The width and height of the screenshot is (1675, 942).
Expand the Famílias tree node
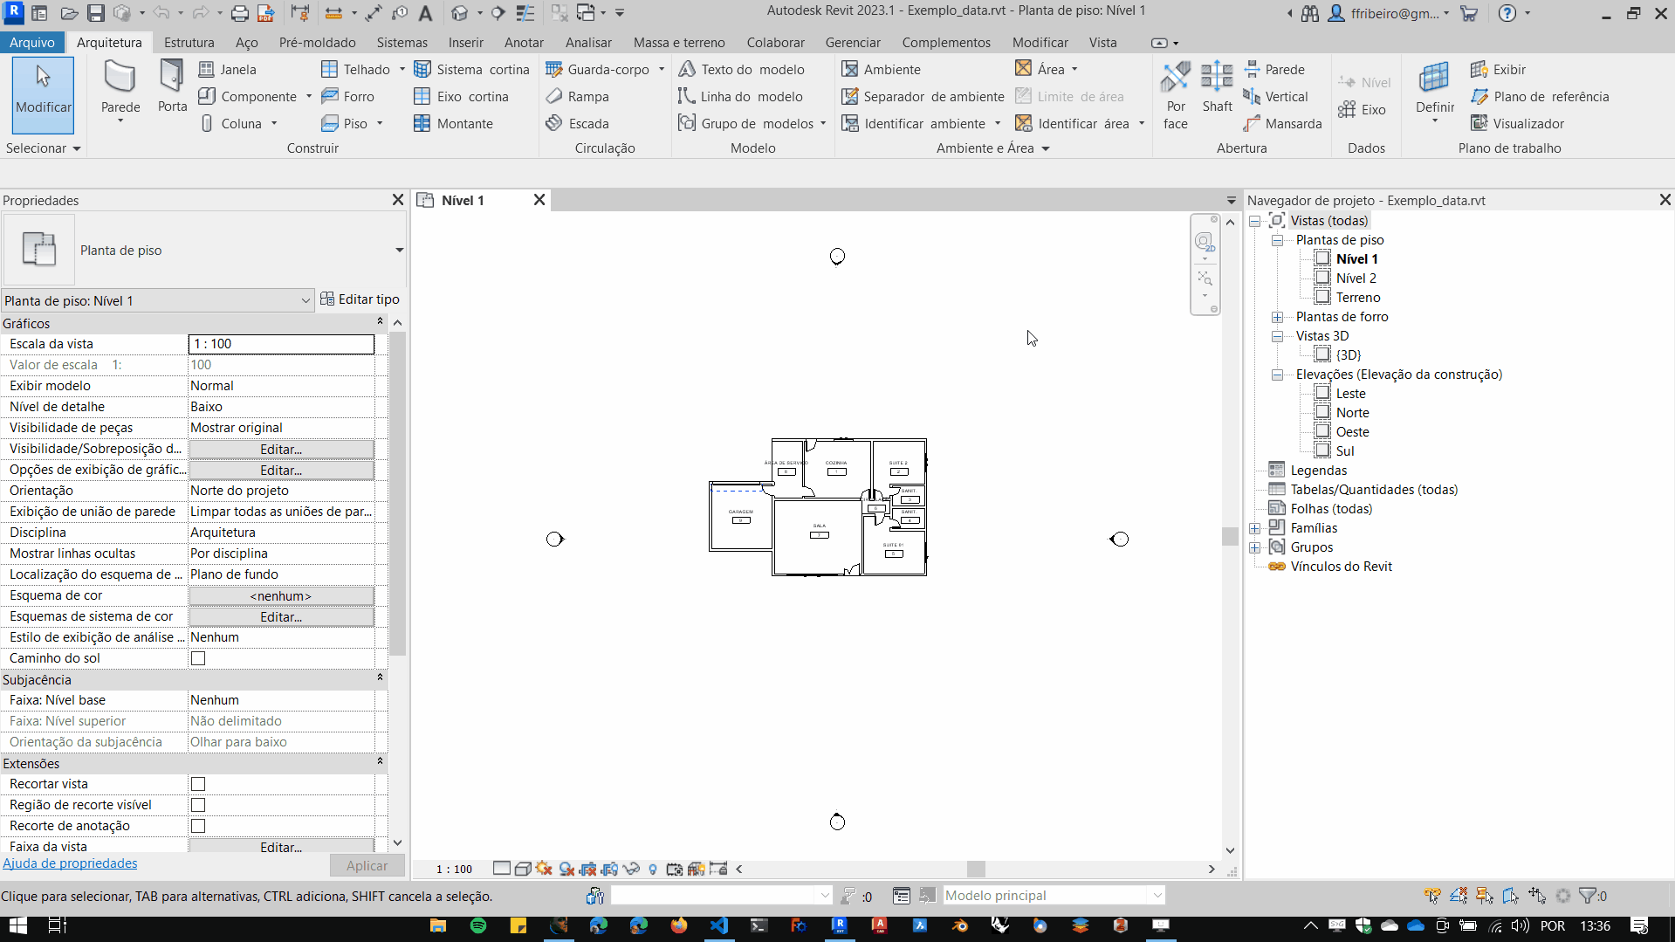(1255, 528)
